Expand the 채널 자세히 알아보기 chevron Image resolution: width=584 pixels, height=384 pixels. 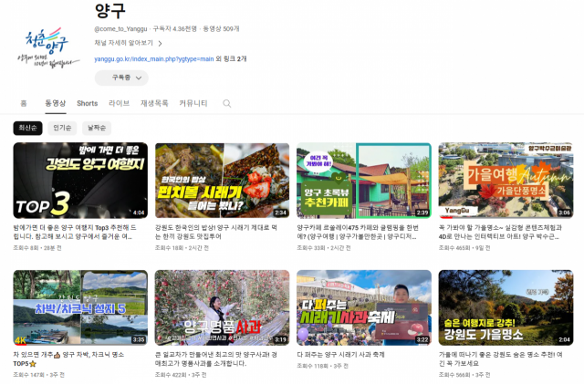click(160, 43)
